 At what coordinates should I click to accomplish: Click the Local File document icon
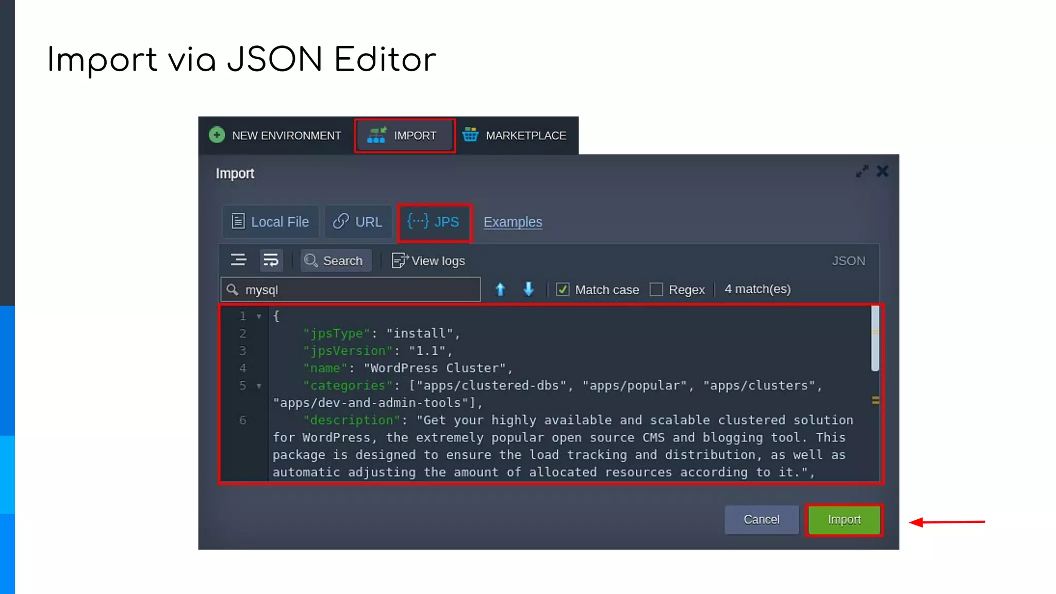click(238, 221)
